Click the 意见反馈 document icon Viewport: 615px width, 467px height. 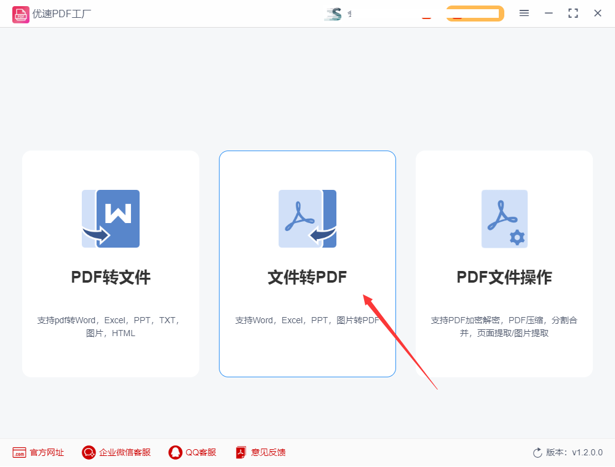[x=241, y=452]
